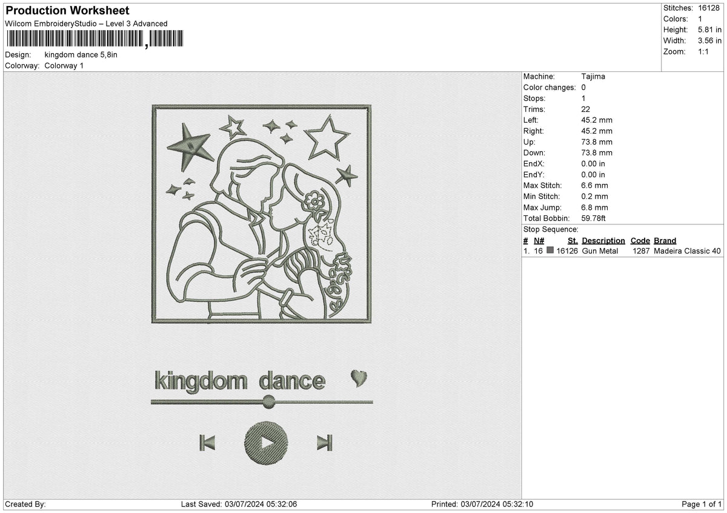
Task: Click the barcode under the worksheet title
Action: click(95, 39)
